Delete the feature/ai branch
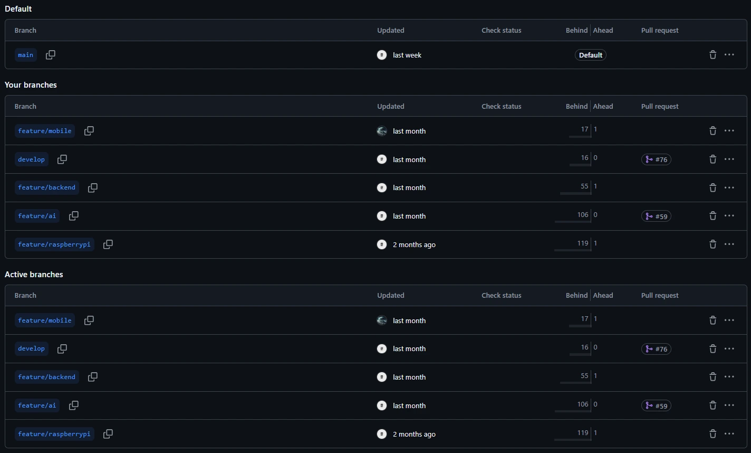This screenshot has width=751, height=453. (x=713, y=215)
